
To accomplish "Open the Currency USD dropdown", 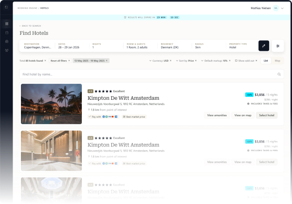I will click(159, 61).
